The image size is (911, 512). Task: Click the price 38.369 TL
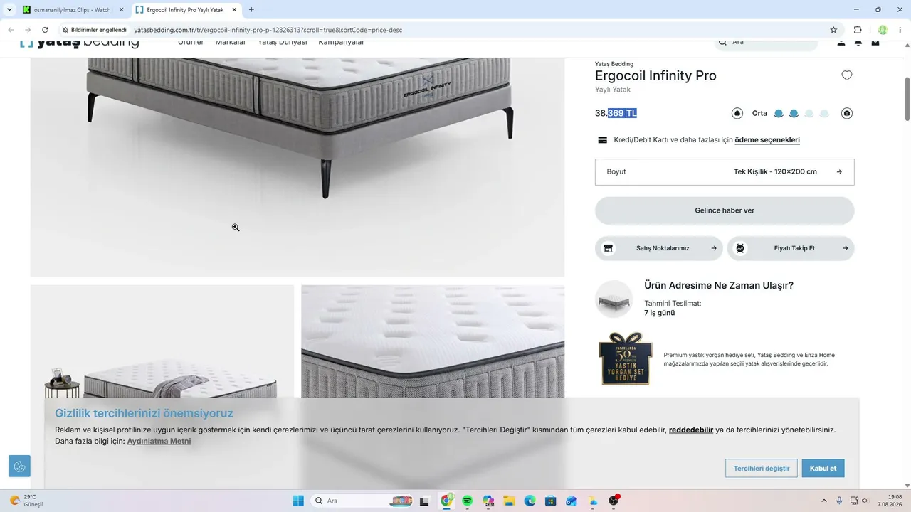click(x=616, y=113)
